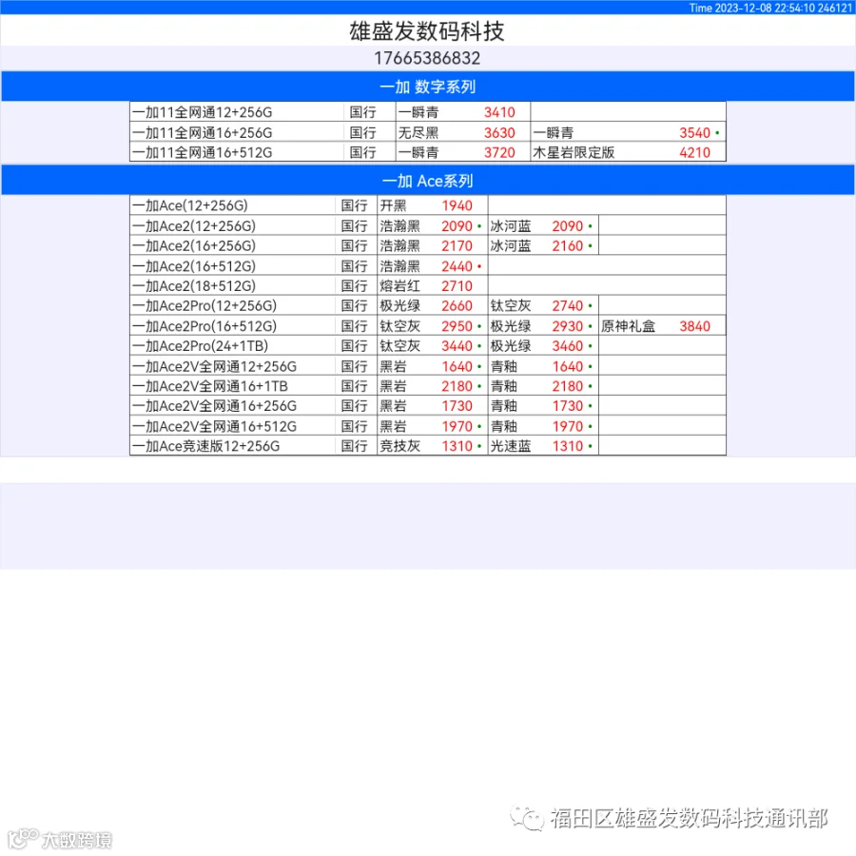856x856 pixels.
Task: Click the price 3840
Action: 694,326
